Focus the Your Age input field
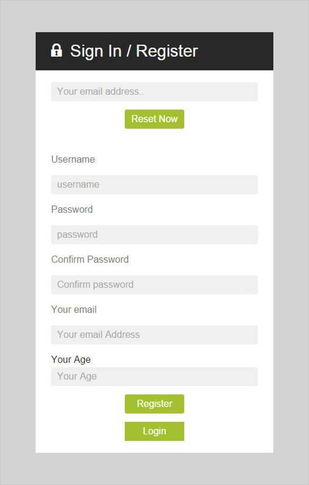 (154, 376)
